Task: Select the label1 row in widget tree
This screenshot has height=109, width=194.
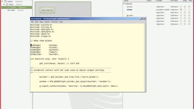Action: coord(17,10)
